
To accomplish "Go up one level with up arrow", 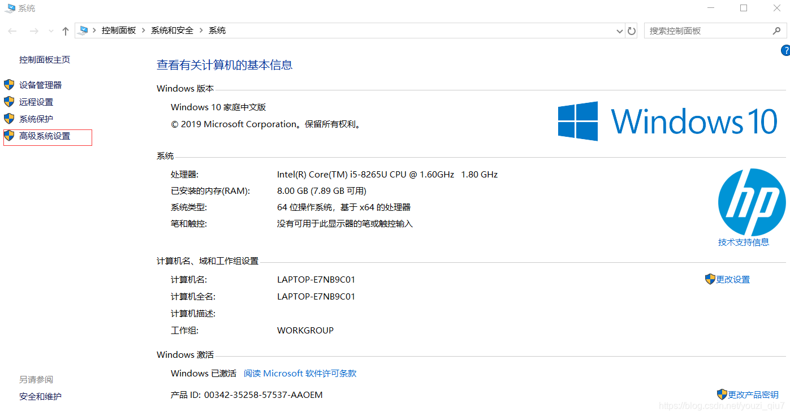I will [66, 31].
